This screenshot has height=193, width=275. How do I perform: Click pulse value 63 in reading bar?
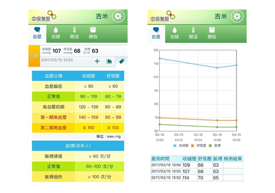(x=95, y=51)
